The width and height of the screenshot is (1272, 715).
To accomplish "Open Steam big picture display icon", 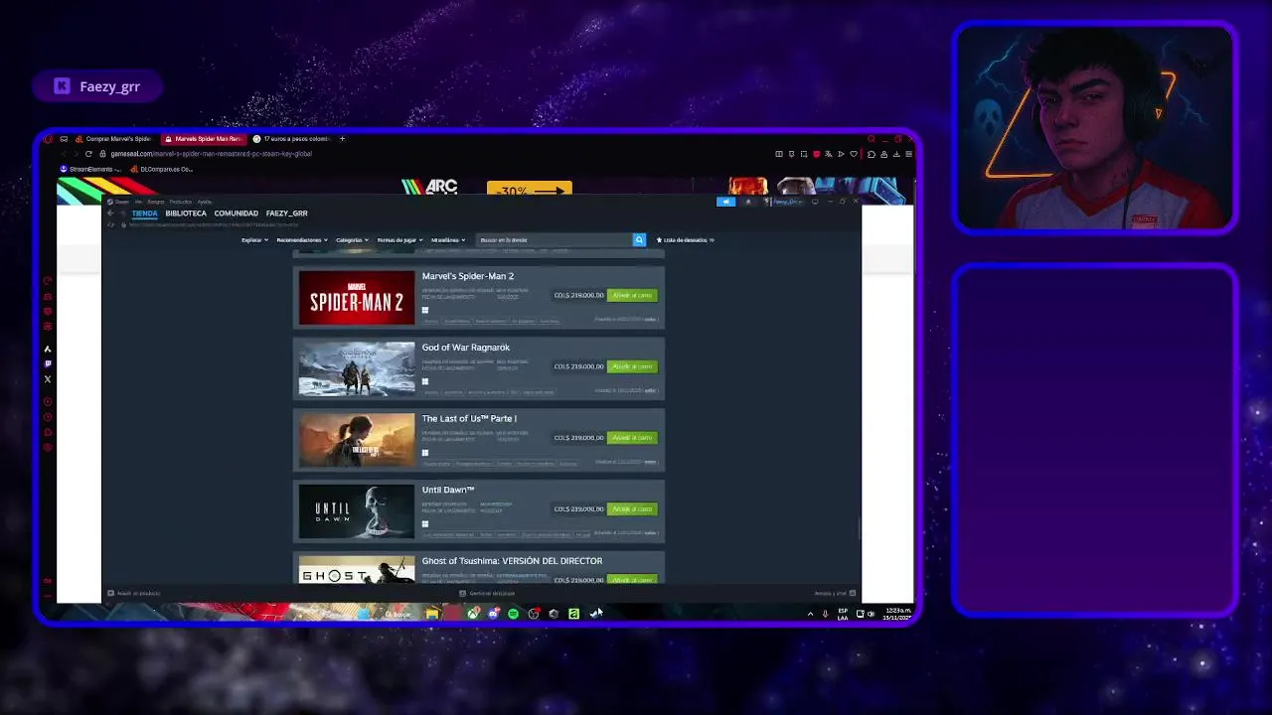I will coord(815,202).
